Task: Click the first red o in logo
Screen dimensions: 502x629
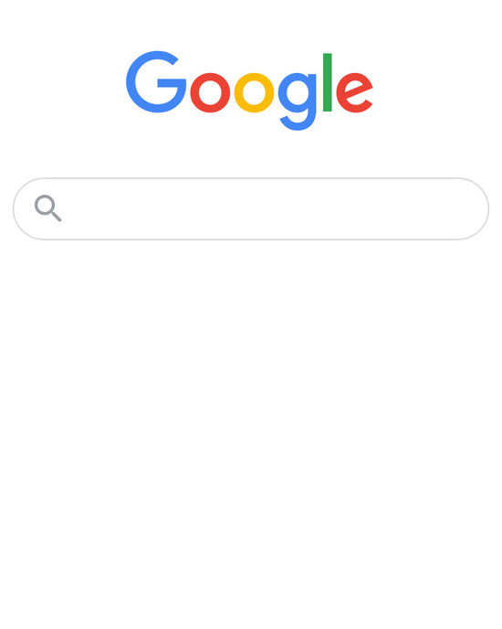Action: (x=210, y=92)
